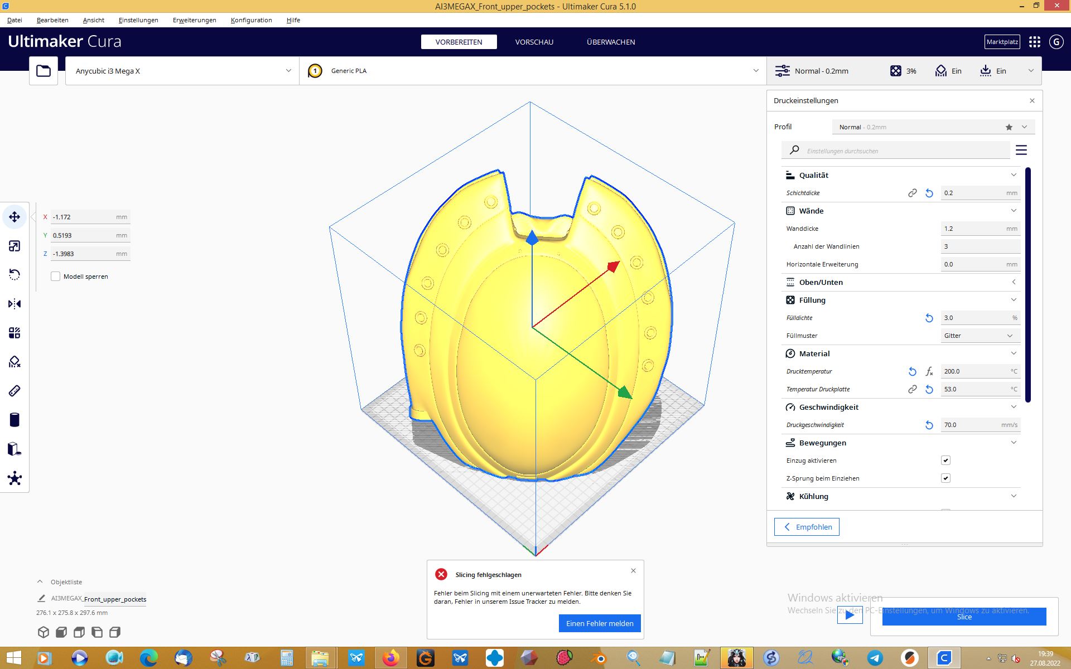Open the file folder icon
Viewport: 1071px width, 669px height.
(x=44, y=71)
